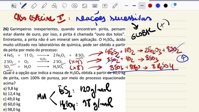This screenshot has height=112, width=199.
Task: Pick the blue pen color
Action: pyautogui.click(x=158, y=6)
